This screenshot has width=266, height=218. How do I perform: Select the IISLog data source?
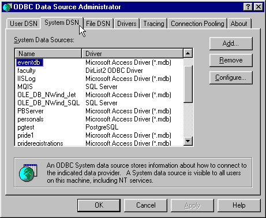tap(27, 79)
